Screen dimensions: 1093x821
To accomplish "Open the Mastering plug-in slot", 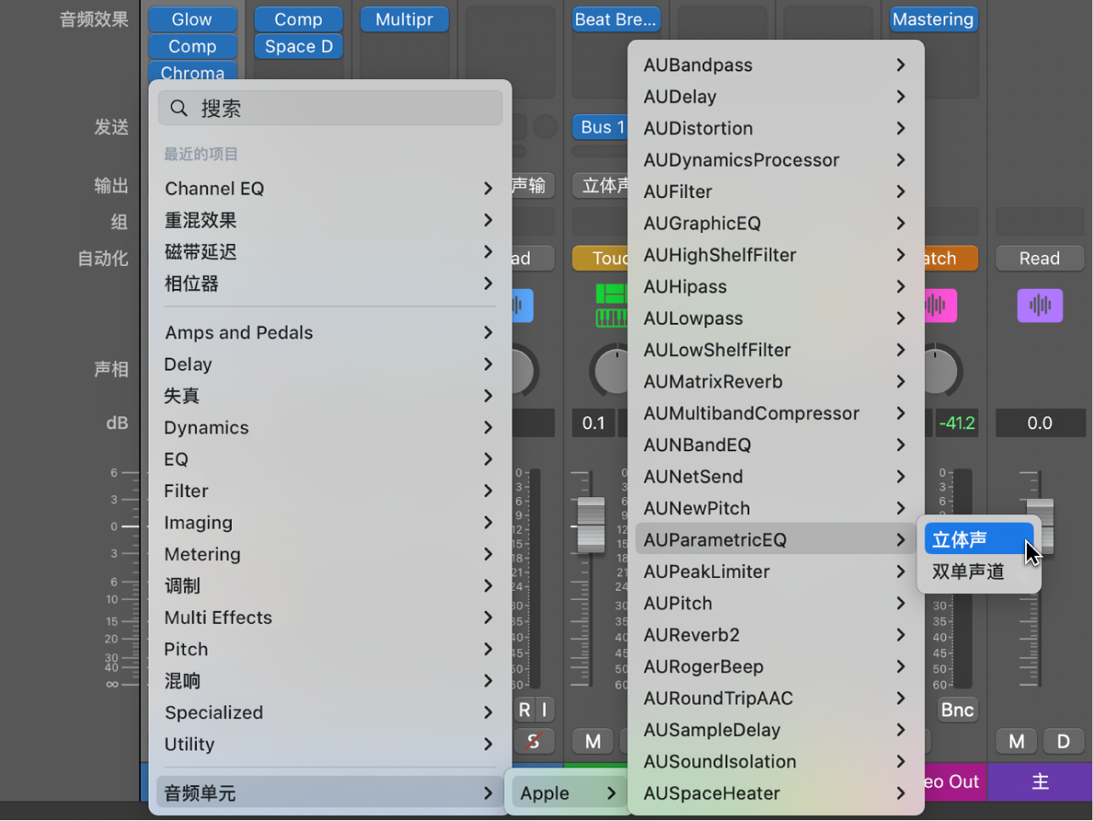I will [932, 20].
